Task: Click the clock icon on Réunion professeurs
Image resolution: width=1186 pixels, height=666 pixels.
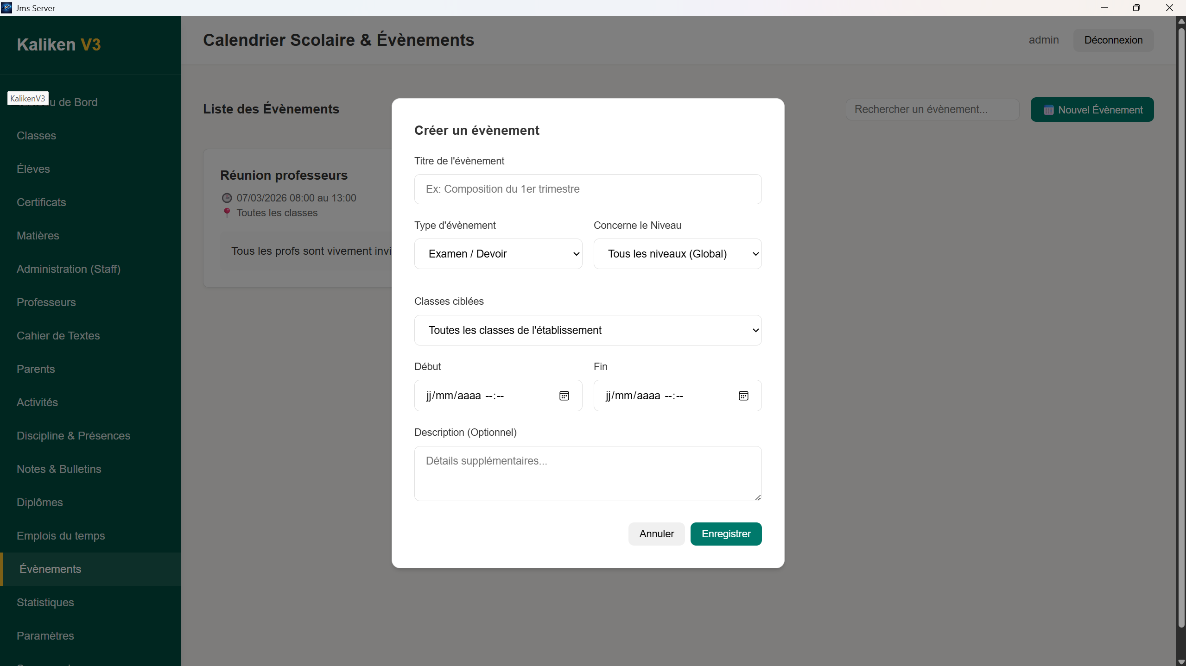Action: (x=227, y=198)
